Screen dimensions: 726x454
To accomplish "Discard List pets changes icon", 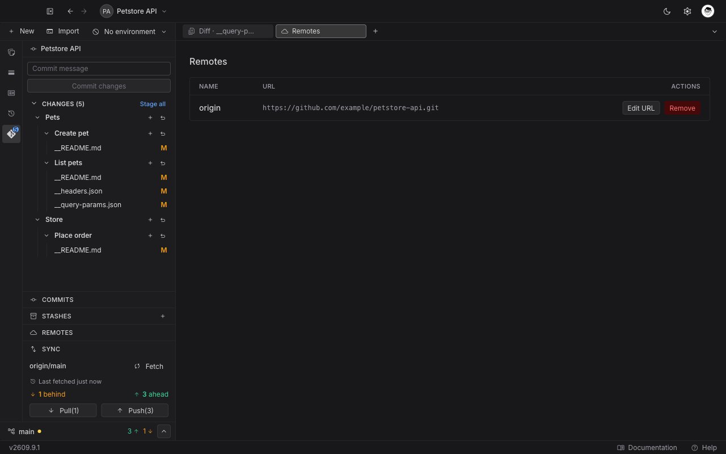I will tap(163, 163).
